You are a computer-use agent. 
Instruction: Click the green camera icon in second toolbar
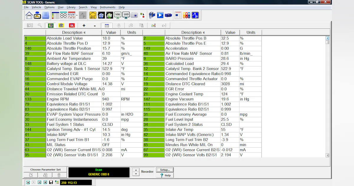51,26
